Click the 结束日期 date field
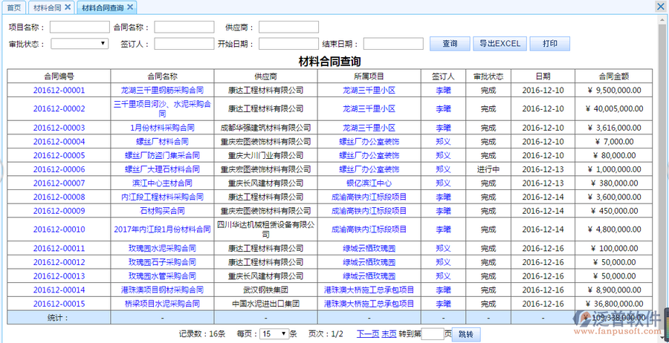The width and height of the screenshot is (669, 343). (393, 44)
